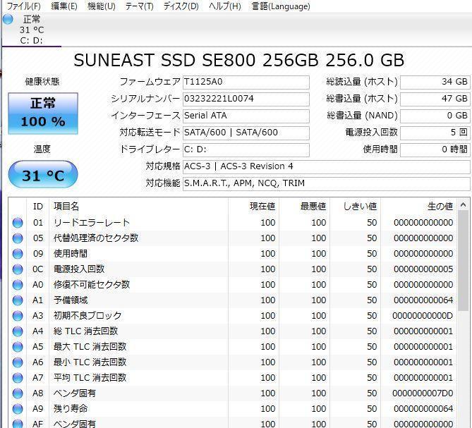The width and height of the screenshot is (472, 428).
Task: Select the 電源投入回数 attribute row name
Action: tap(79, 269)
